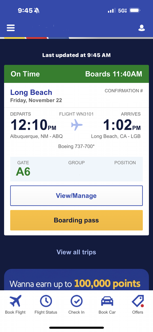Tap the Boeing 737-700 aircraft label

tap(76, 146)
